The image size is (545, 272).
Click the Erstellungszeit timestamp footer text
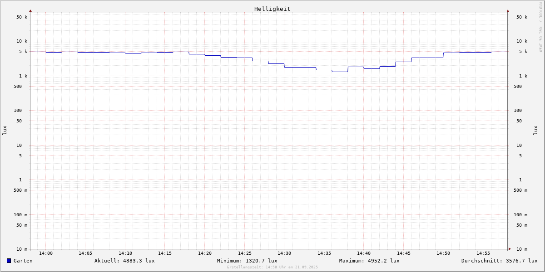tap(272, 267)
